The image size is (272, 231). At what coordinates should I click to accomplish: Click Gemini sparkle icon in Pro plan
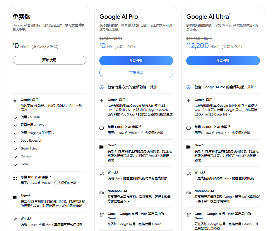[x=102, y=100]
